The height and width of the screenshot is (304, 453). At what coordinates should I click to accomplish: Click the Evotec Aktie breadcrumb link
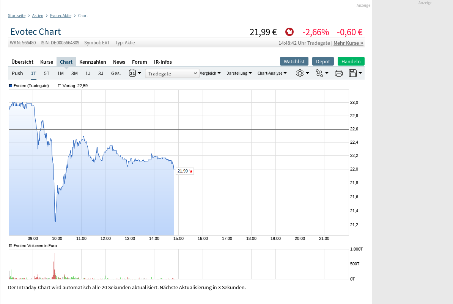[61, 16]
